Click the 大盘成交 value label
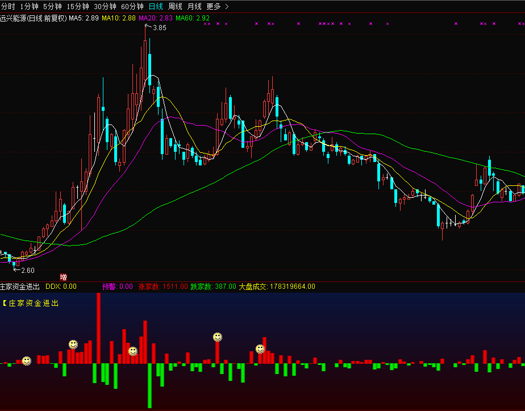This screenshot has width=525, height=411. [x=277, y=287]
